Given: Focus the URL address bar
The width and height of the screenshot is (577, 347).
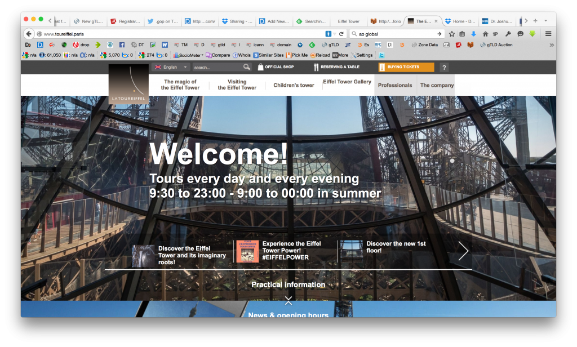Looking at the screenshot, I should tap(184, 34).
